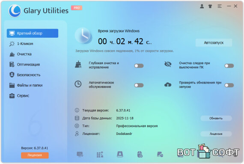Switch to the Сервис sidebar section
Image resolution: width=244 pixels, height=164 pixels.
click(x=33, y=95)
